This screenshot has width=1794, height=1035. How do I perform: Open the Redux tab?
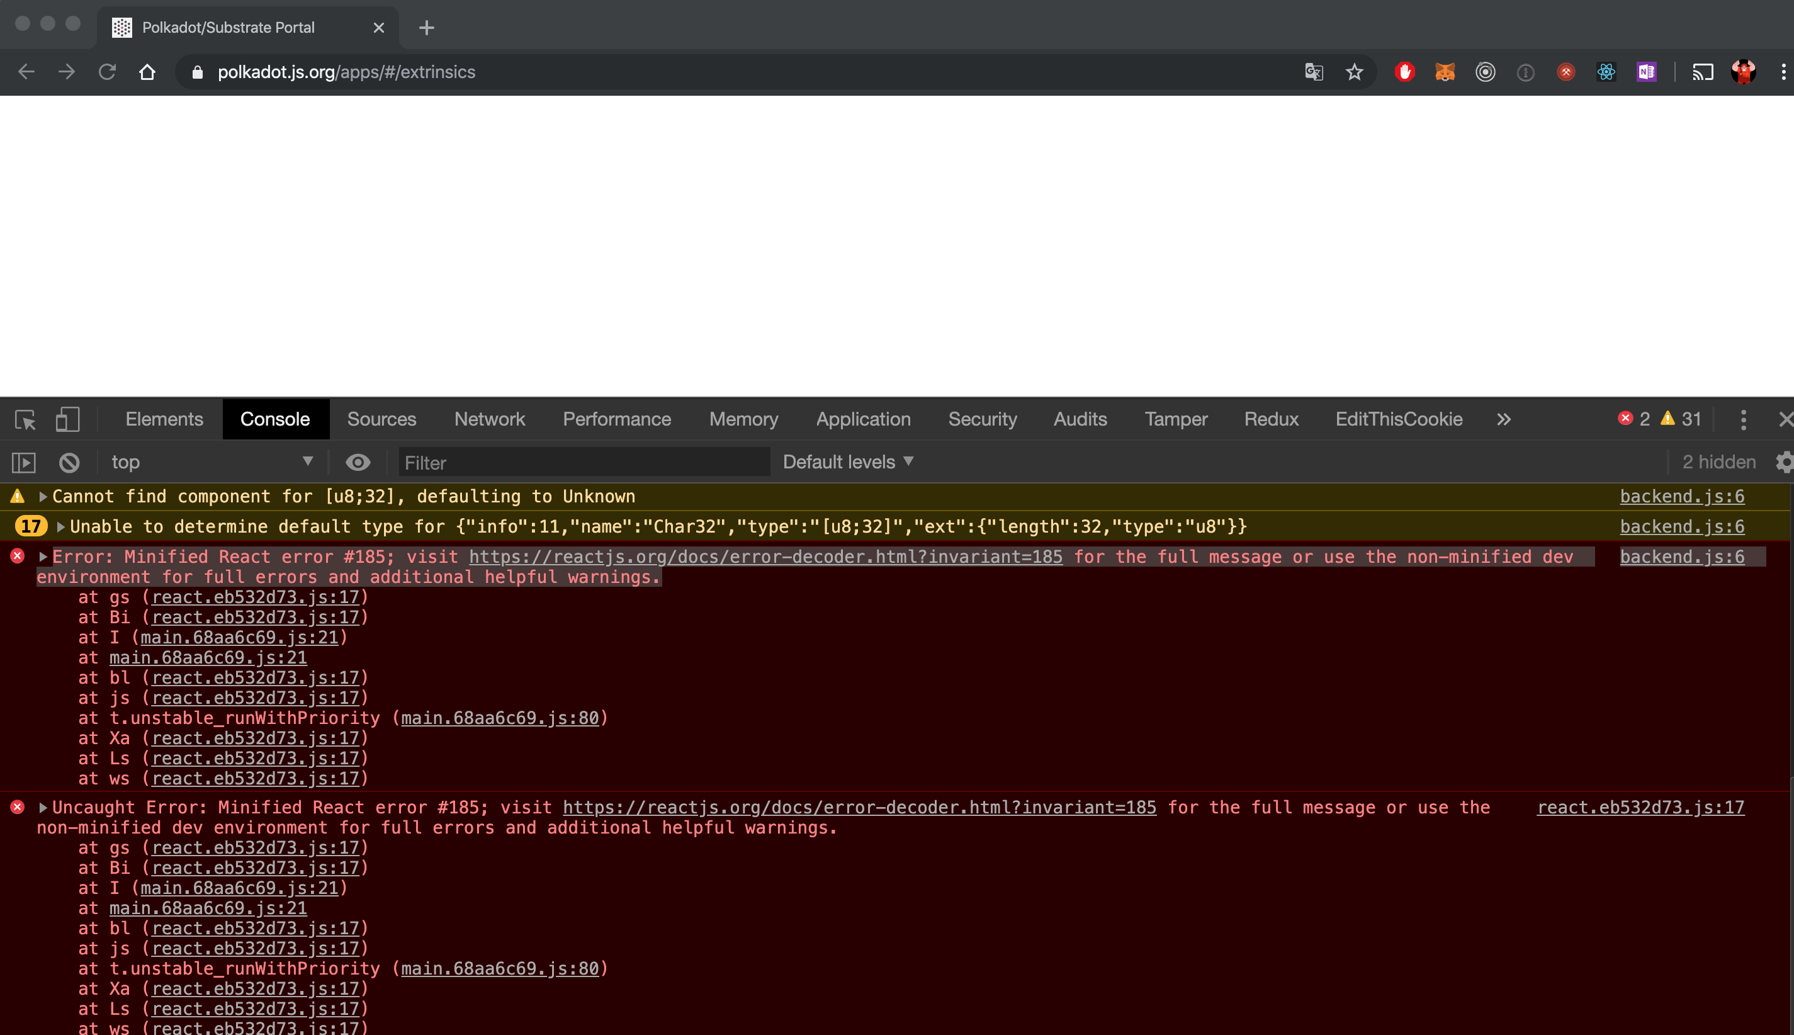(x=1271, y=419)
